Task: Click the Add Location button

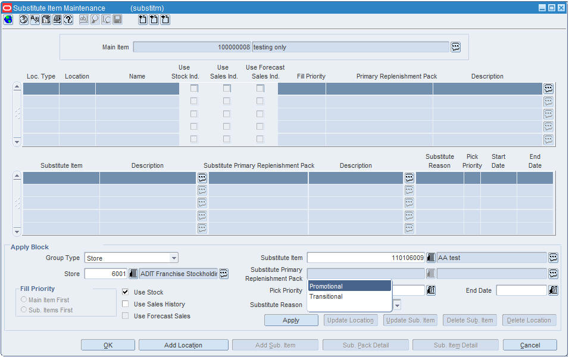Action: click(183, 345)
